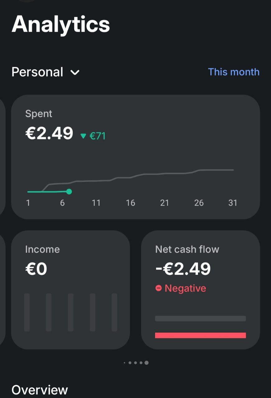The height and width of the screenshot is (398, 271).
Task: Click the €2.49 spent amount
Action: tap(49, 134)
